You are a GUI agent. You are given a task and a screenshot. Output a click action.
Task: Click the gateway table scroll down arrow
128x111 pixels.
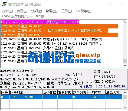125,108
